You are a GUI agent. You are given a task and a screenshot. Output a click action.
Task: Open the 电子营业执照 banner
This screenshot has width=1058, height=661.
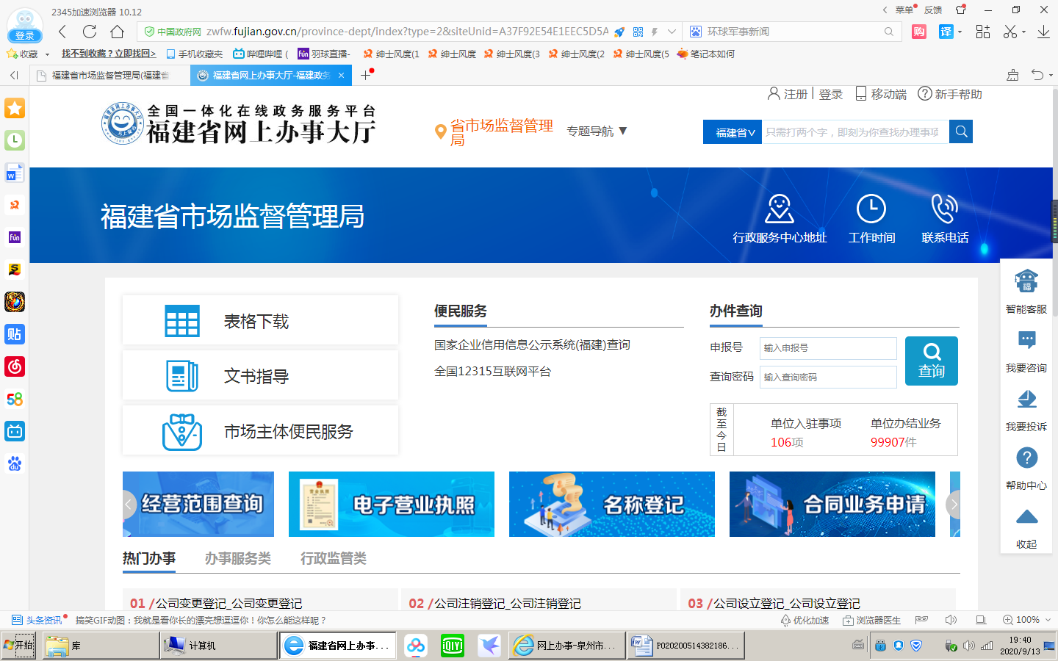click(x=391, y=504)
